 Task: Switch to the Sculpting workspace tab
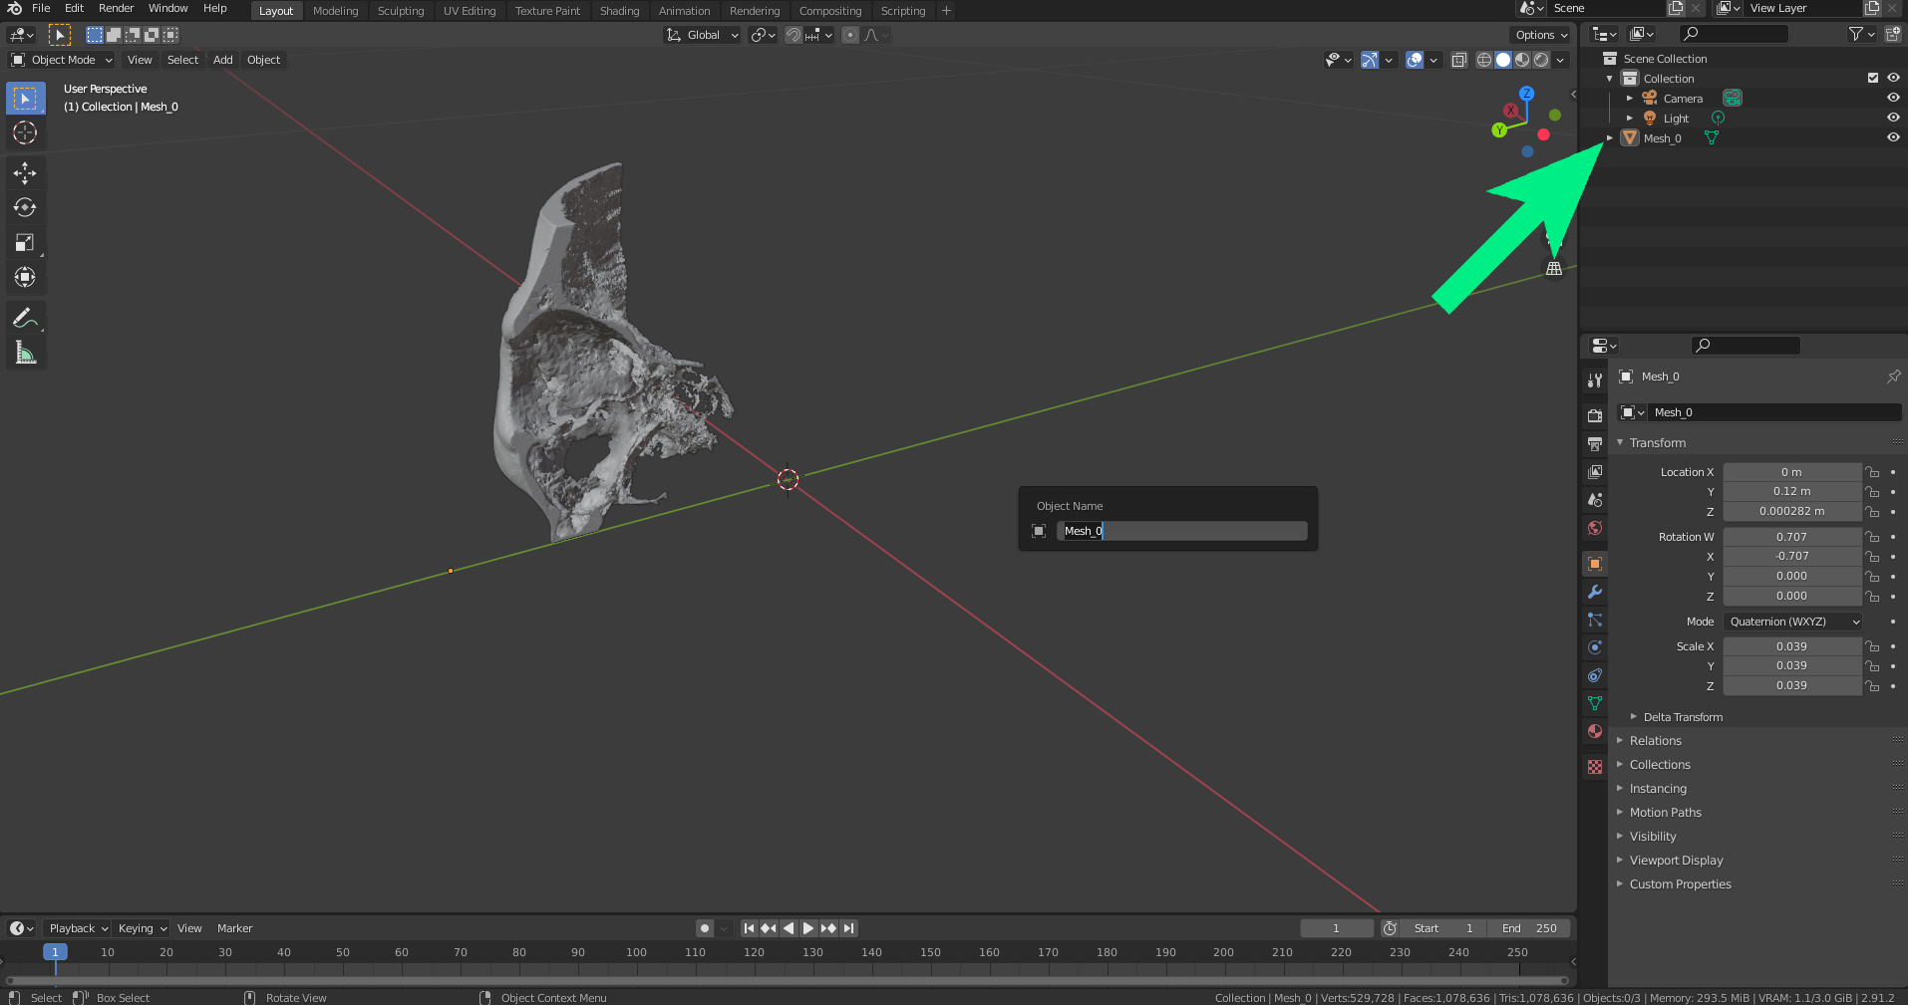tap(400, 11)
